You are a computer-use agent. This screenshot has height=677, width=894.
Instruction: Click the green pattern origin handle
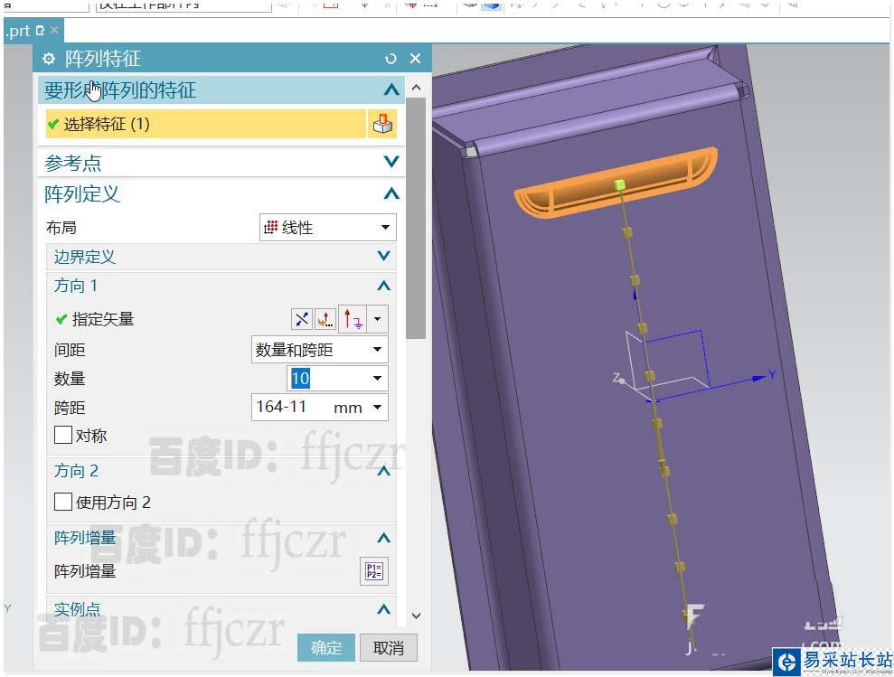[620, 184]
